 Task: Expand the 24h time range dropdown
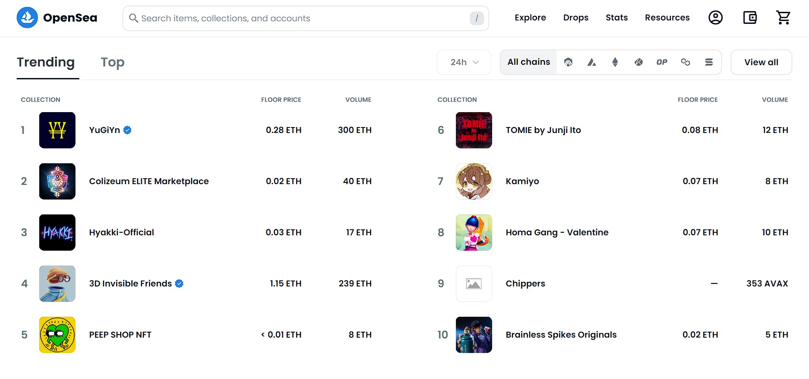(x=464, y=62)
